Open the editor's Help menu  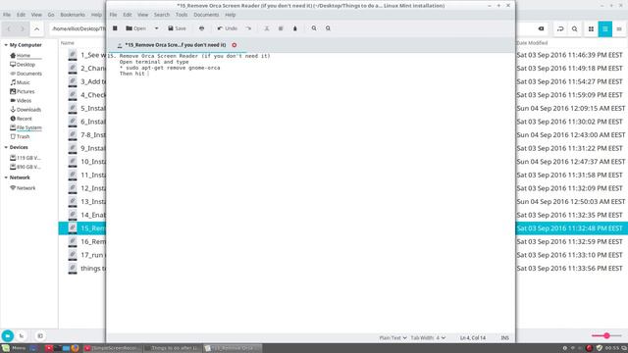[x=231, y=15]
